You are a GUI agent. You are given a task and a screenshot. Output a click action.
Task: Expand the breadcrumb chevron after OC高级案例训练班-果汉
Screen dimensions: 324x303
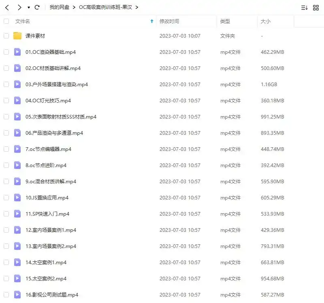137,7
